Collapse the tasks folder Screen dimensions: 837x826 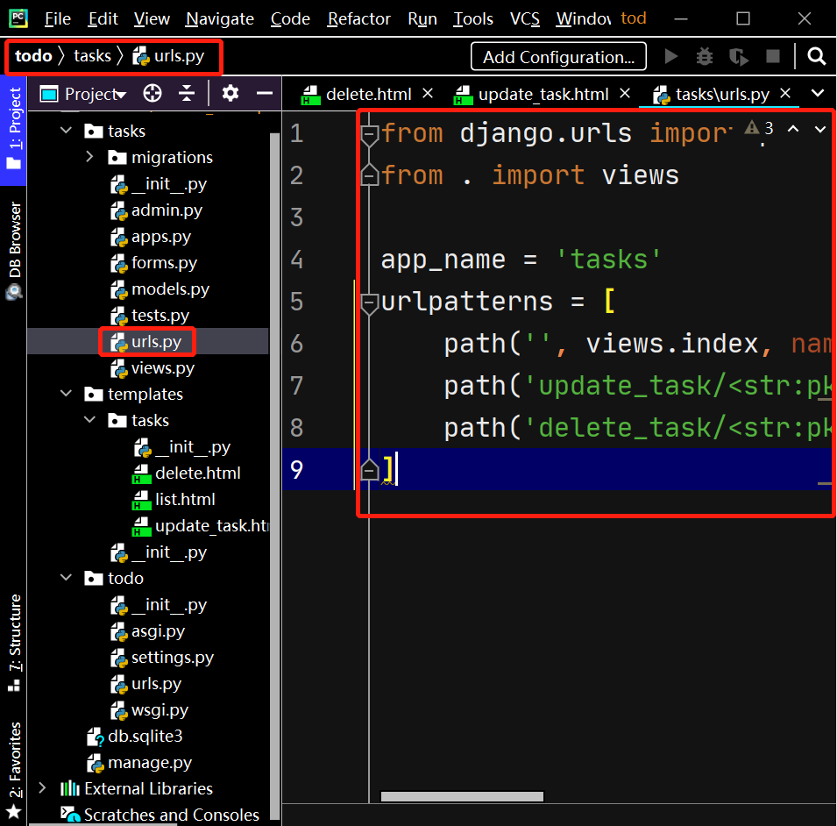pyautogui.click(x=67, y=131)
